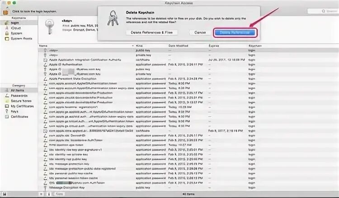Screen dimensions: 339x198
Task: Select the ids: identity-rsa-private-key row
Action: click(188, 154)
